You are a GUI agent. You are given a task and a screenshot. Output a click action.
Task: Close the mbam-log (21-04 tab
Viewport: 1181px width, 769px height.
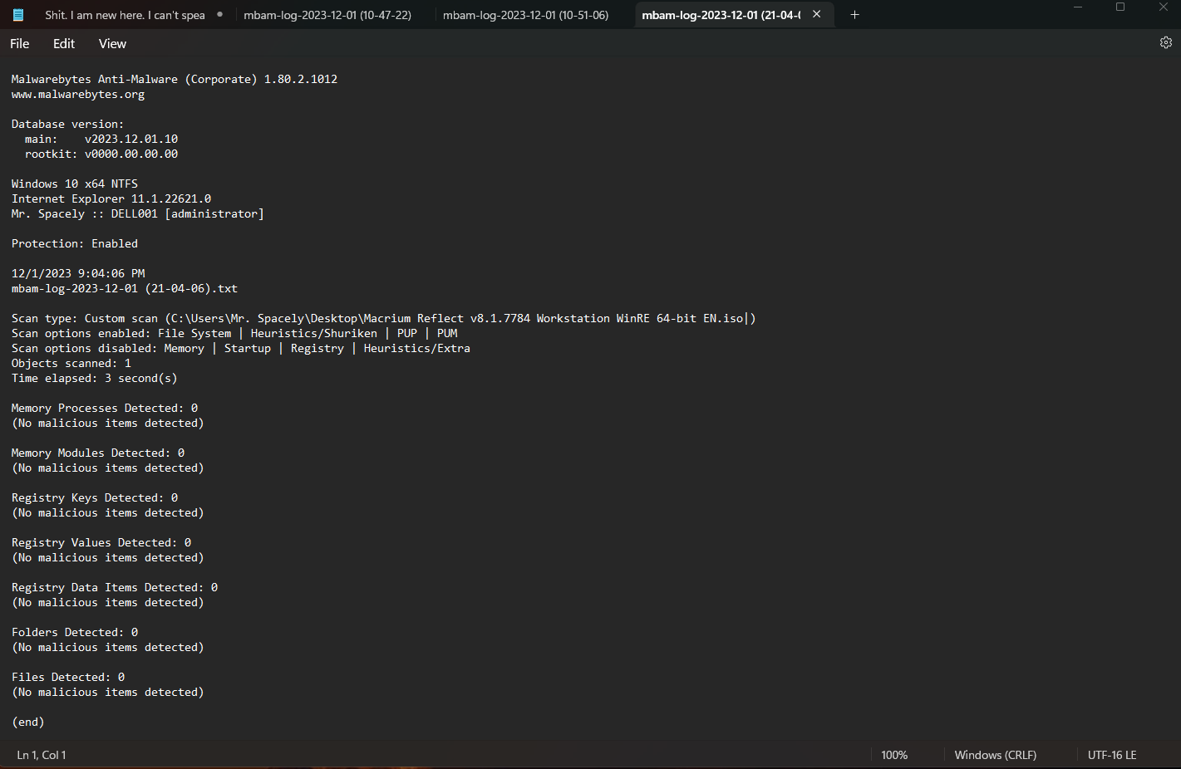816,14
